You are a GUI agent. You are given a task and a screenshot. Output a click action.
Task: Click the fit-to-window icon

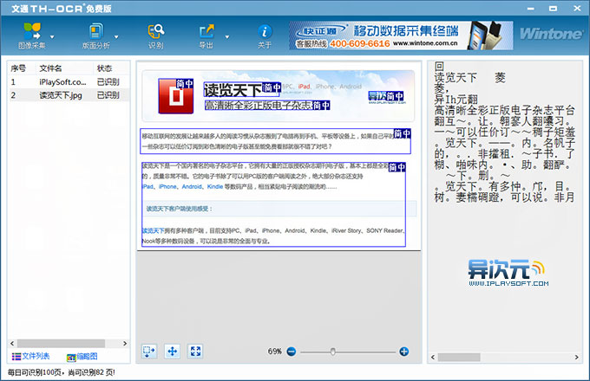(x=195, y=352)
